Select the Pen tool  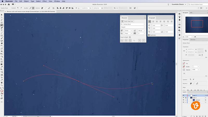coord(2,25)
